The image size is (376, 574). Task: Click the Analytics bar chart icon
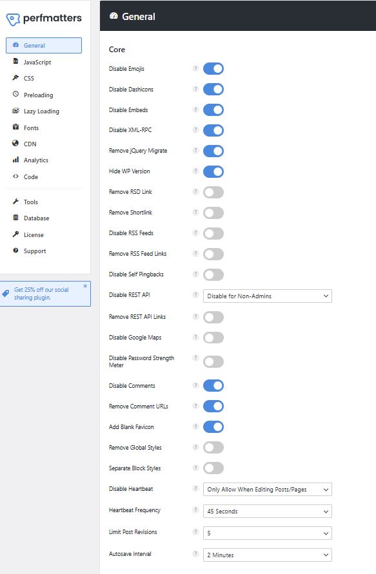coord(15,160)
